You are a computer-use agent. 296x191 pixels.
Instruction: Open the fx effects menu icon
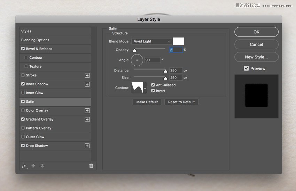(x=24, y=166)
